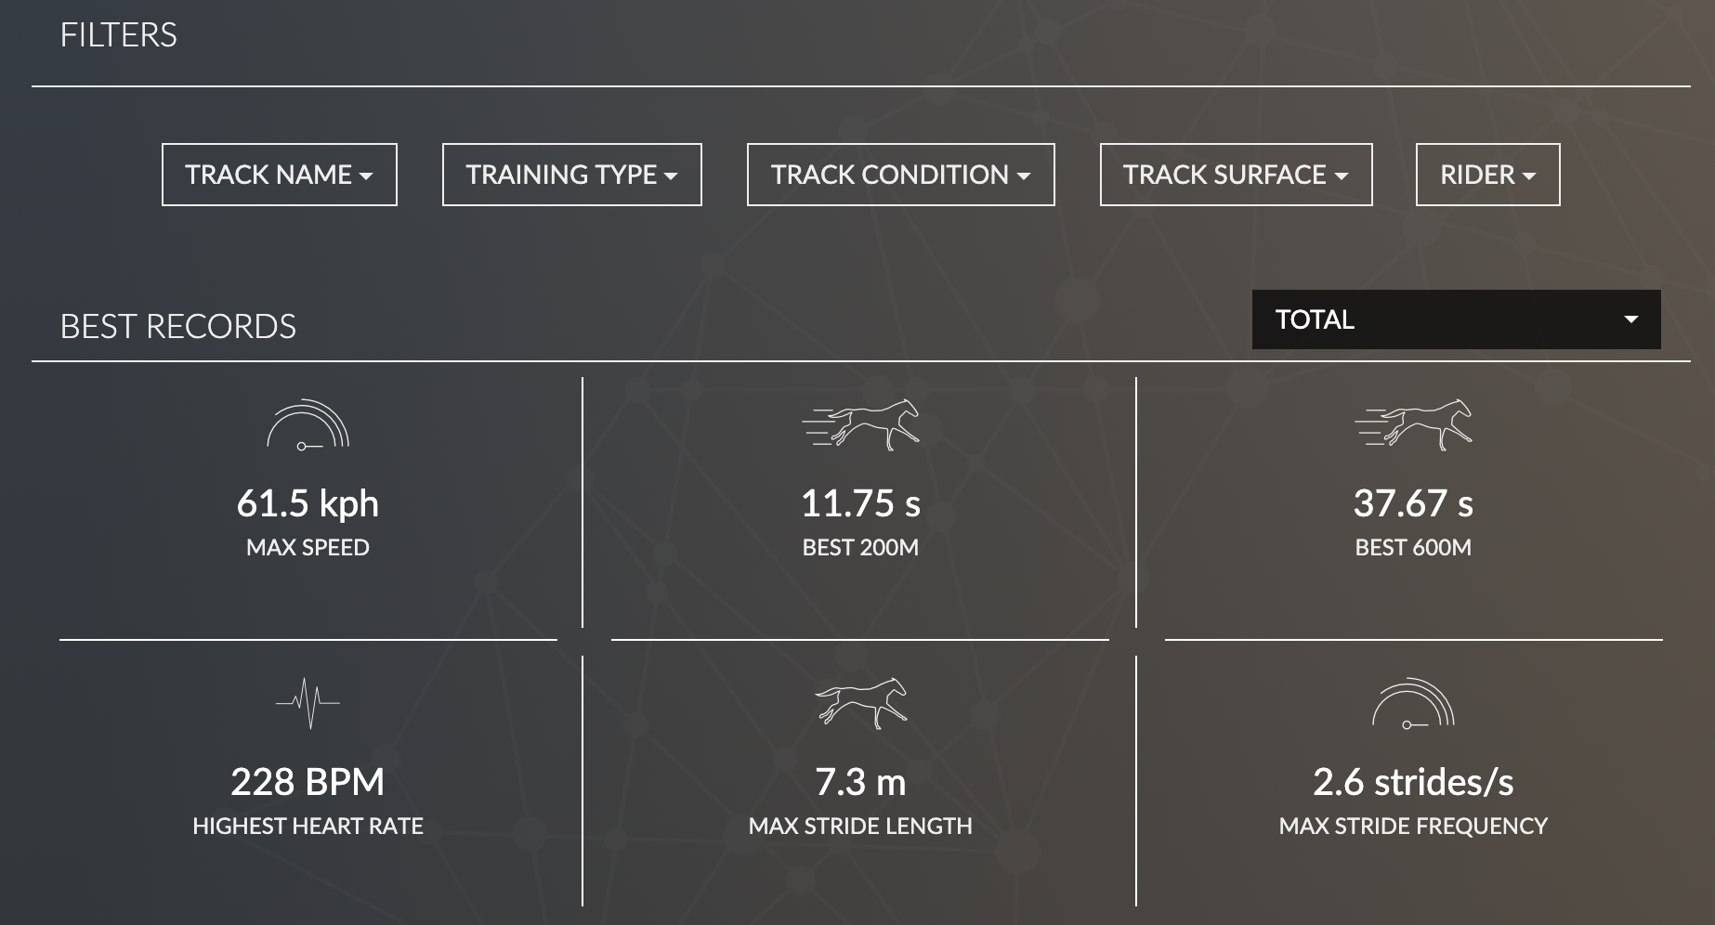This screenshot has width=1715, height=925.
Task: Open the Training Type filter dropdown
Action: tap(572, 175)
